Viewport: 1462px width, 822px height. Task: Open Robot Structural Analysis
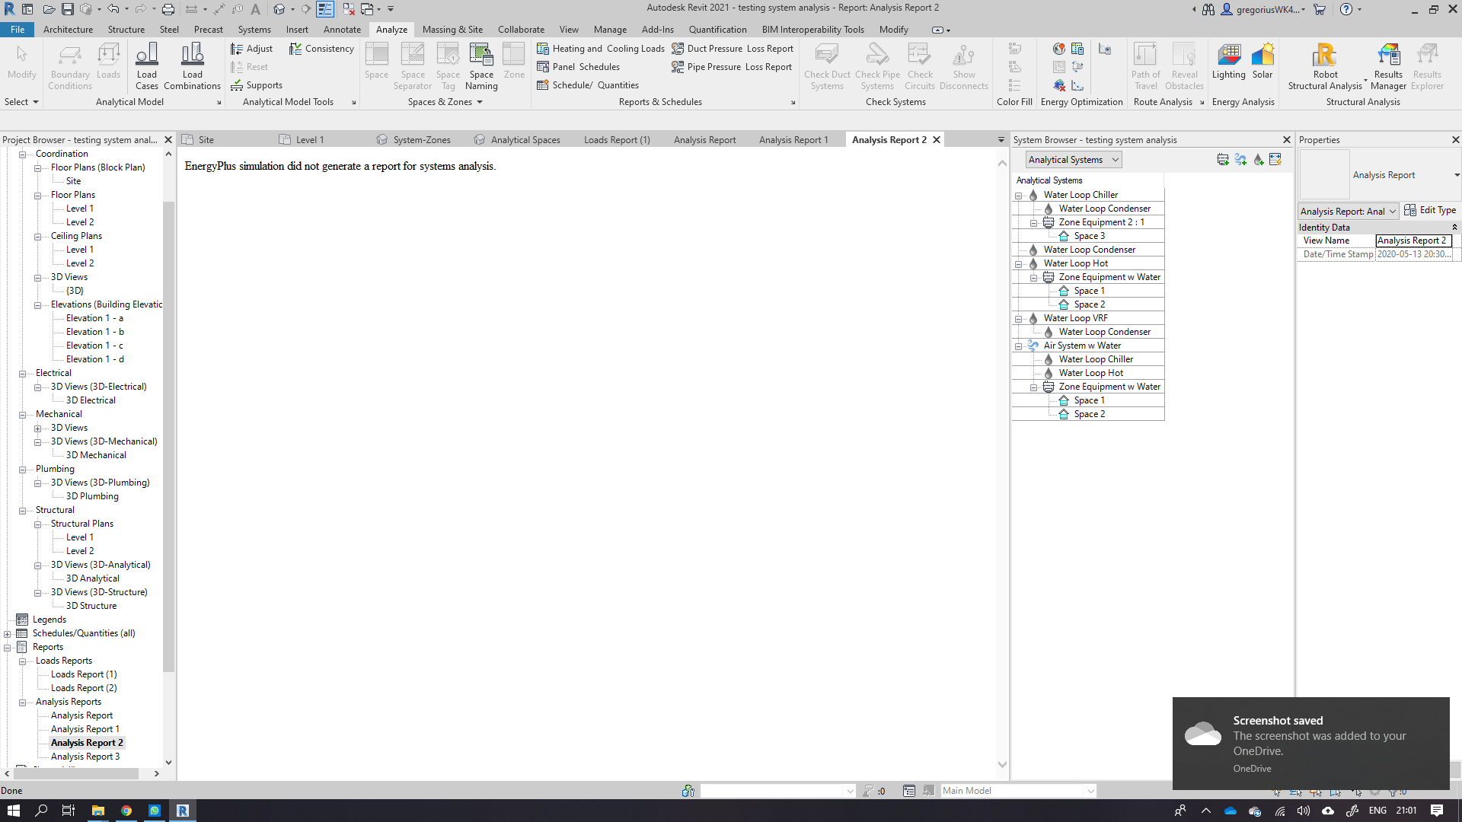tap(1325, 66)
